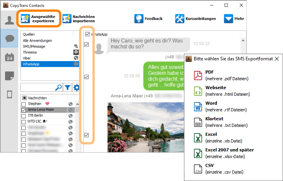Open Calendar sidebar icon

click(9, 57)
